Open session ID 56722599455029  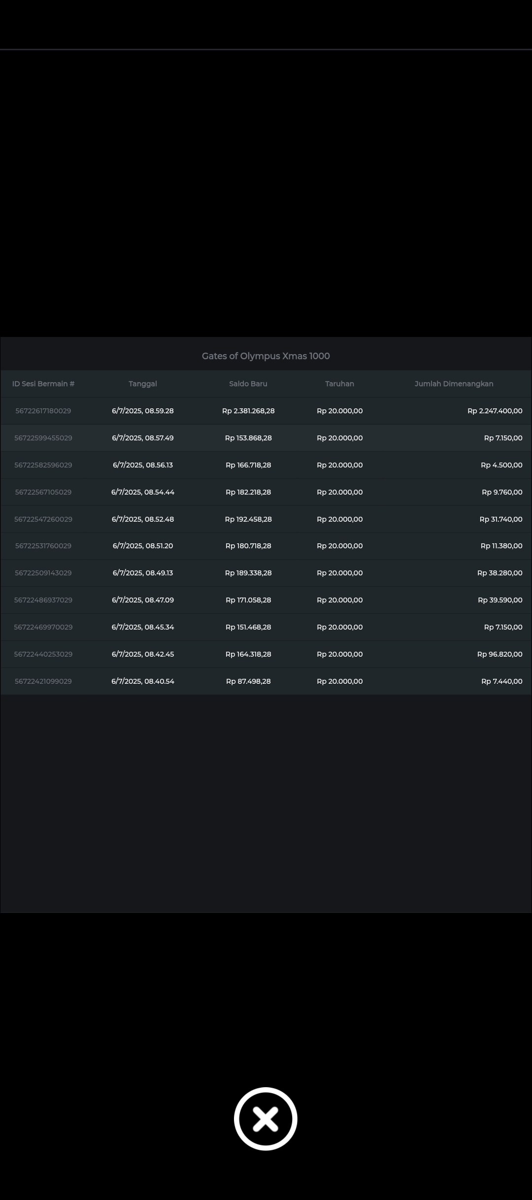pyautogui.click(x=43, y=438)
